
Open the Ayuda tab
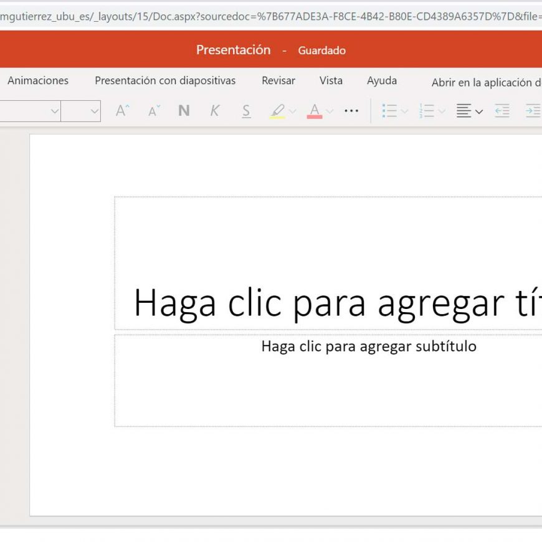[x=382, y=80]
